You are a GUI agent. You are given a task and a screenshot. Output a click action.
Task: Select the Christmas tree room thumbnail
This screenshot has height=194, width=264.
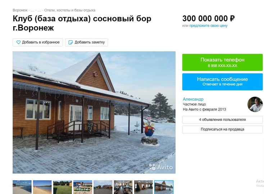point(143,187)
